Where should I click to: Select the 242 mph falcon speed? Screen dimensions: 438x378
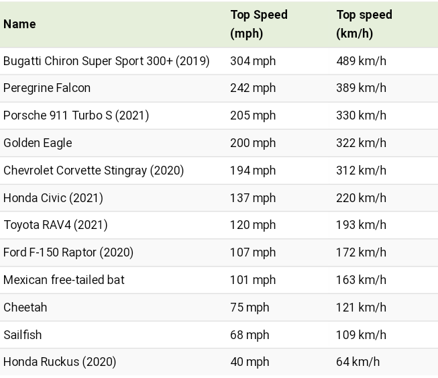click(253, 88)
